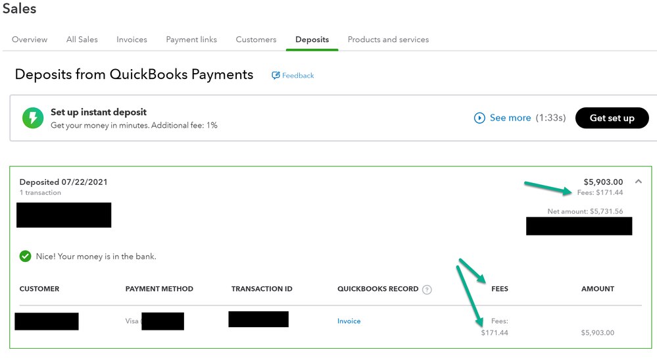Select the Customers tab

click(256, 39)
